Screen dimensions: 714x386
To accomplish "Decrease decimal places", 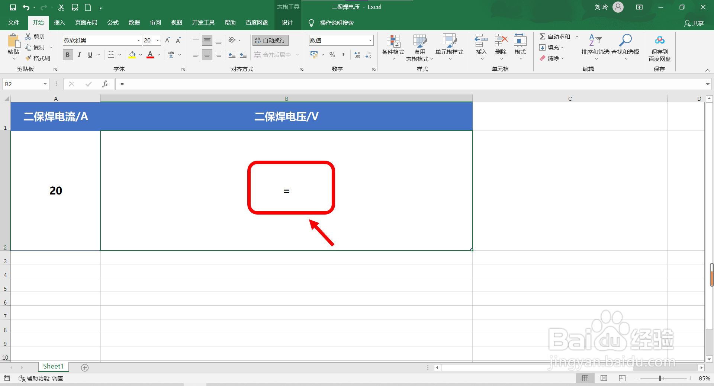I will pos(369,55).
